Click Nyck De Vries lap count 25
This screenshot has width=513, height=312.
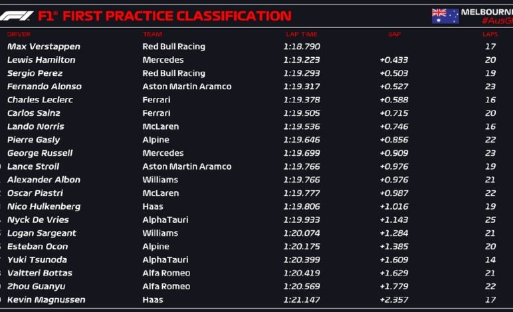pyautogui.click(x=490, y=220)
